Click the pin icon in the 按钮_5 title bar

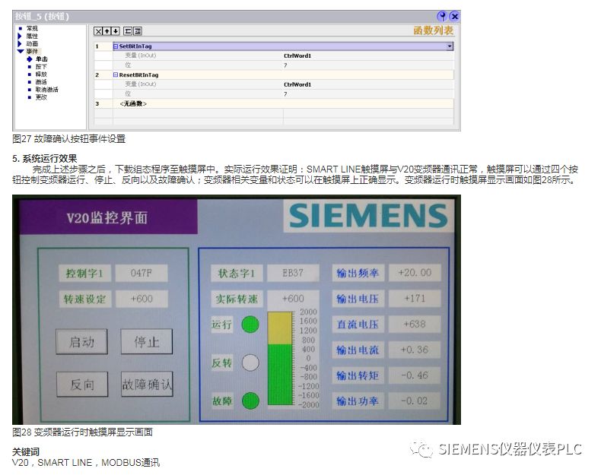[442, 16]
